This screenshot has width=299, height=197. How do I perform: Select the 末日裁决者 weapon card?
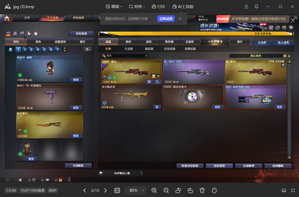(131, 97)
